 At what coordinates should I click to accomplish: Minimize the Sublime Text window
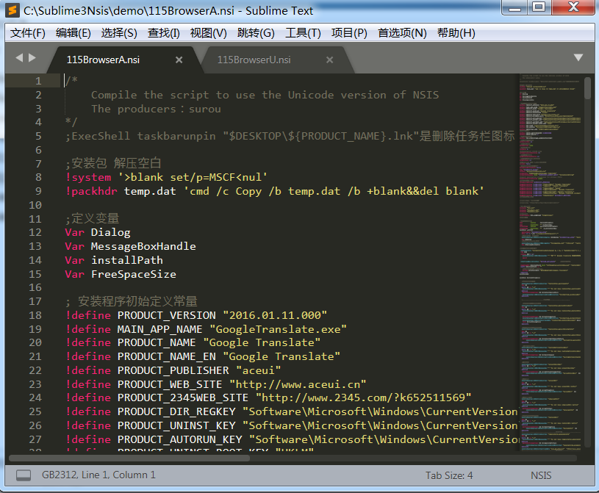pyautogui.click(x=514, y=7)
